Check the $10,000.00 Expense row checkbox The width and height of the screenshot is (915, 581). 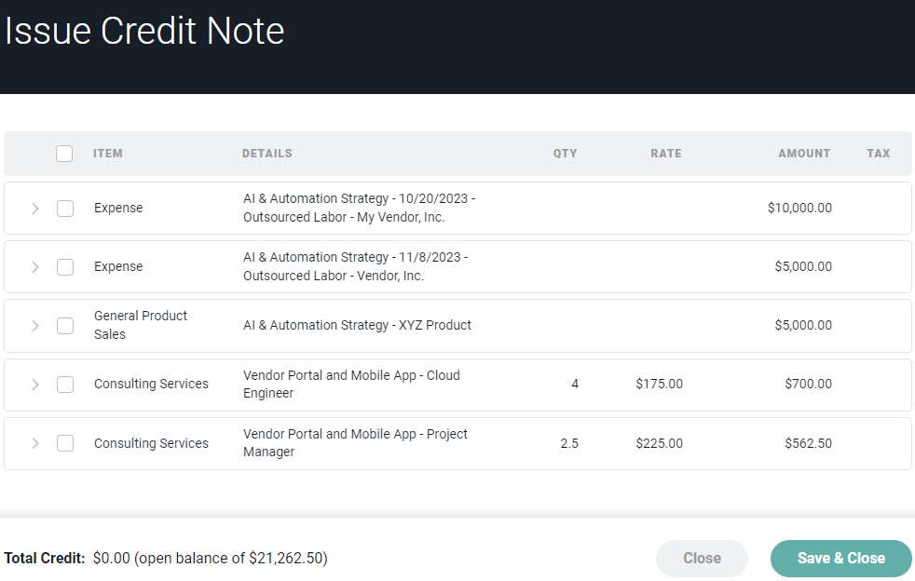pos(65,209)
